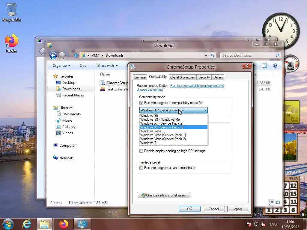This screenshot has width=307, height=230.
Task: Launch the Firefox desktop shortcut
Action: tap(12, 43)
